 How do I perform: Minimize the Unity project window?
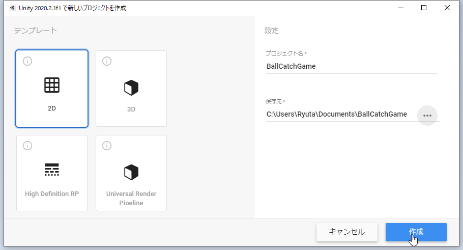(x=401, y=8)
